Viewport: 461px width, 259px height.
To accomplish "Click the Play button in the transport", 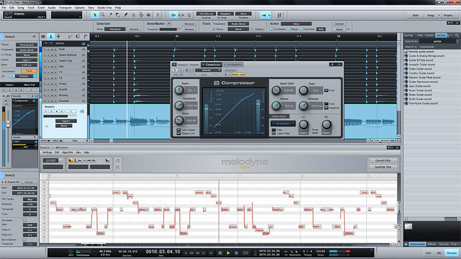I will click(x=228, y=253).
